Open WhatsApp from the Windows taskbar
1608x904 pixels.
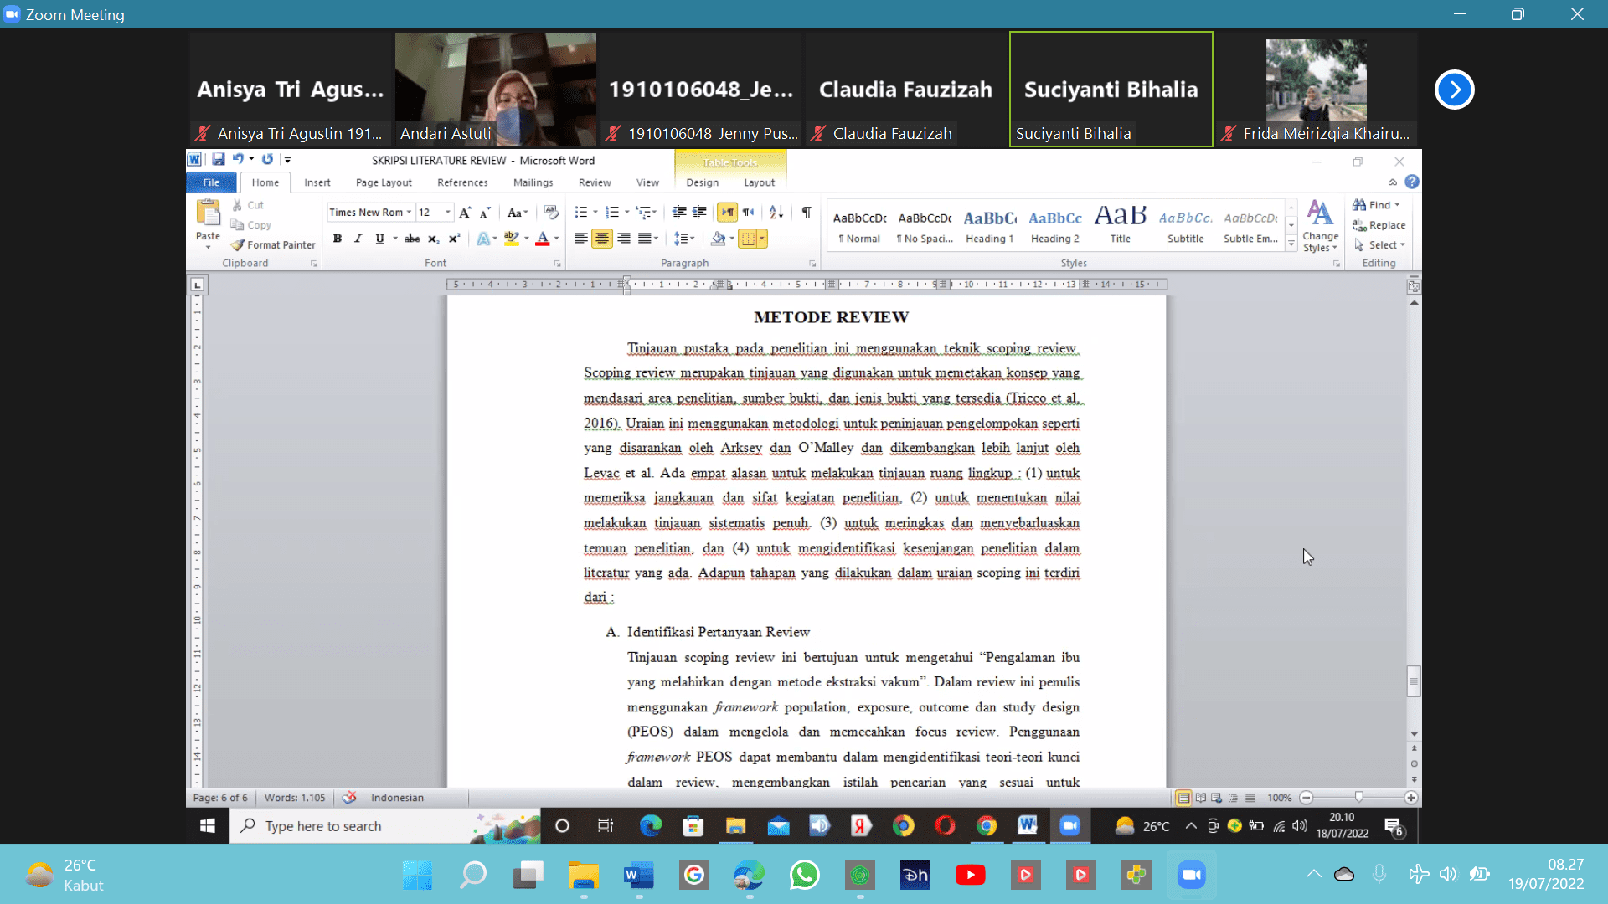pos(804,875)
